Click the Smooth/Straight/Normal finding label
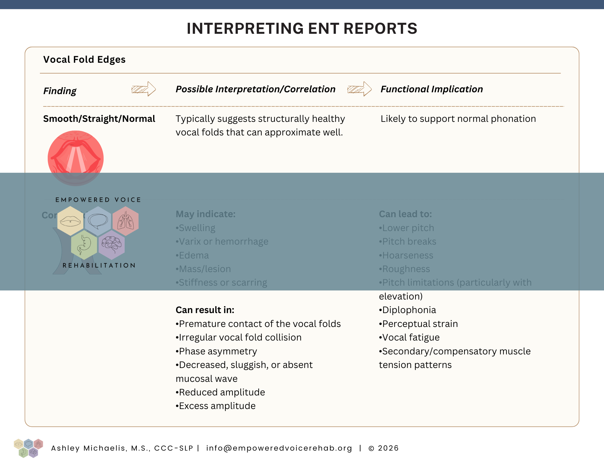The width and height of the screenshot is (604, 466). [x=99, y=119]
